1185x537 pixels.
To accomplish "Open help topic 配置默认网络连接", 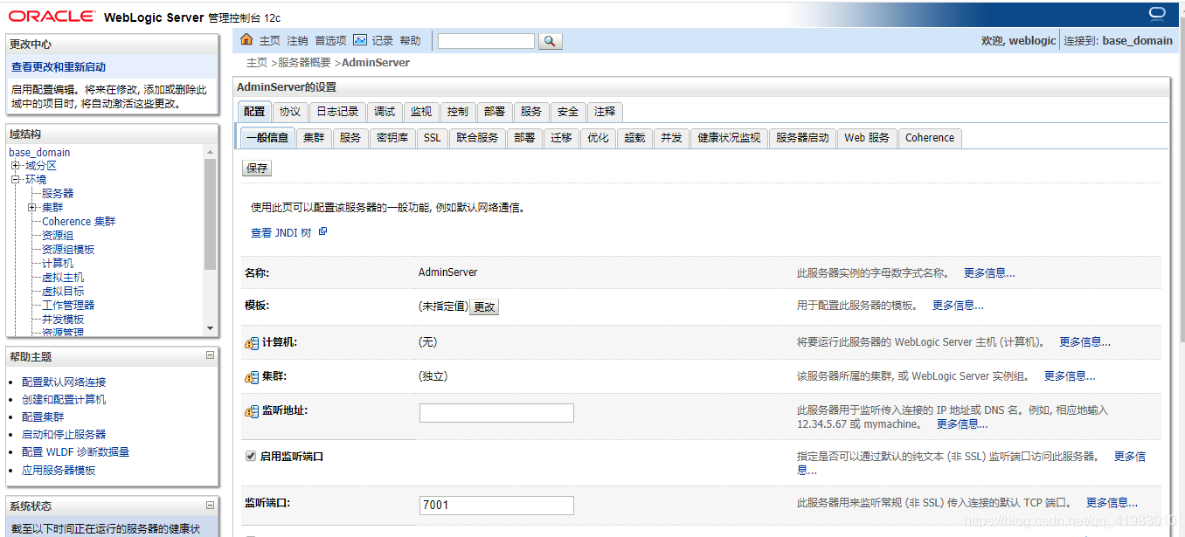I will pos(64,382).
